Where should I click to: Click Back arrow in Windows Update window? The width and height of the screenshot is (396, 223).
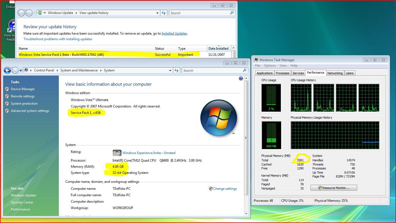[21, 13]
